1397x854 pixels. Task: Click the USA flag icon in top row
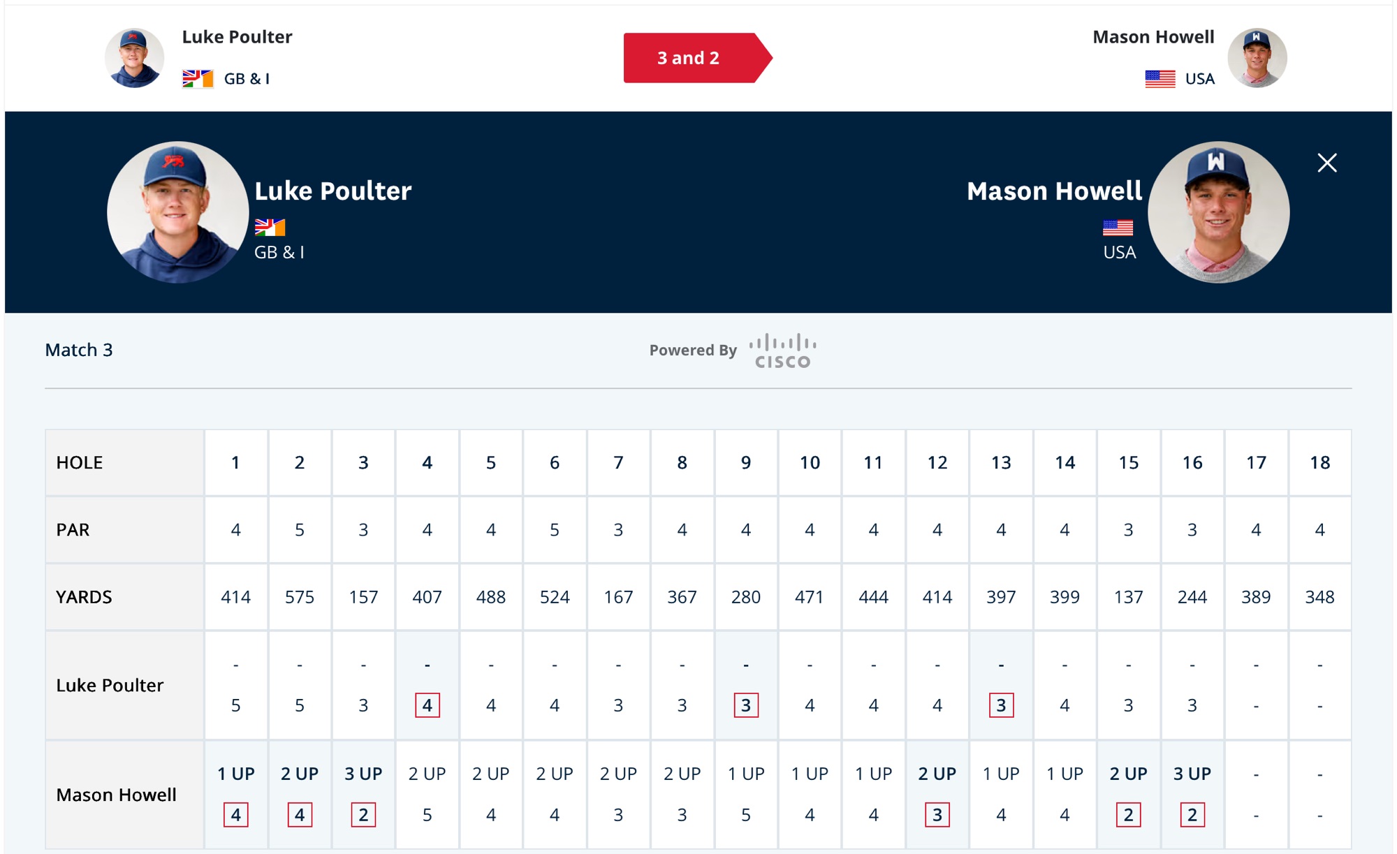1160,79
